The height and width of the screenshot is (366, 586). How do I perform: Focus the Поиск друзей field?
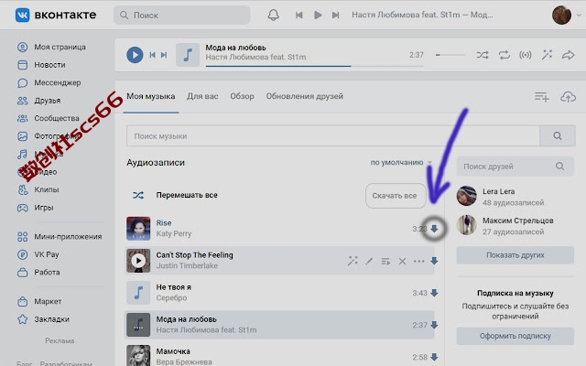515,167
